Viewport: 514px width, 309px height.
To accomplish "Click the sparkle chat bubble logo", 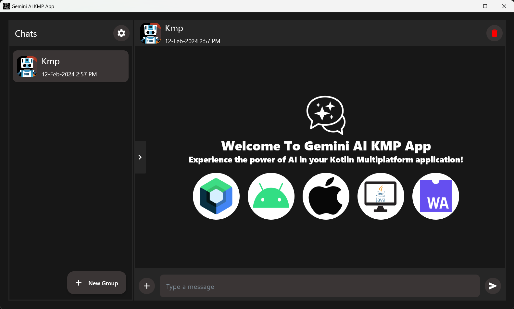I will [x=326, y=115].
